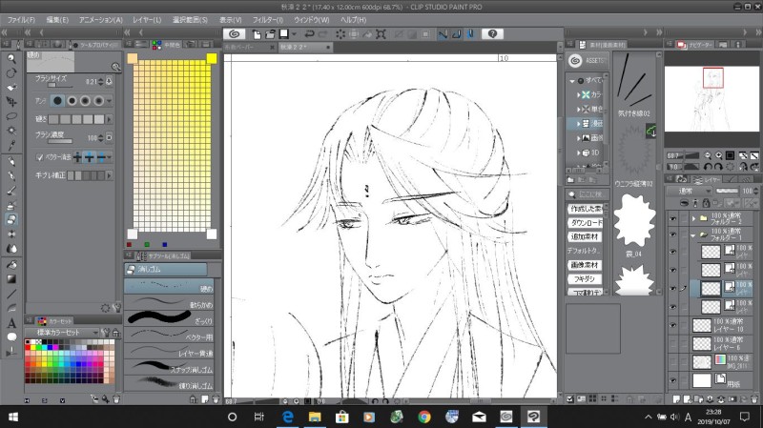Toggle the ベクター消去 checkbox
The image size is (763, 428).
(39, 156)
